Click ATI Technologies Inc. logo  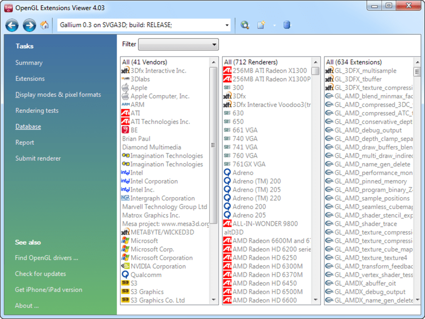tap(125, 121)
